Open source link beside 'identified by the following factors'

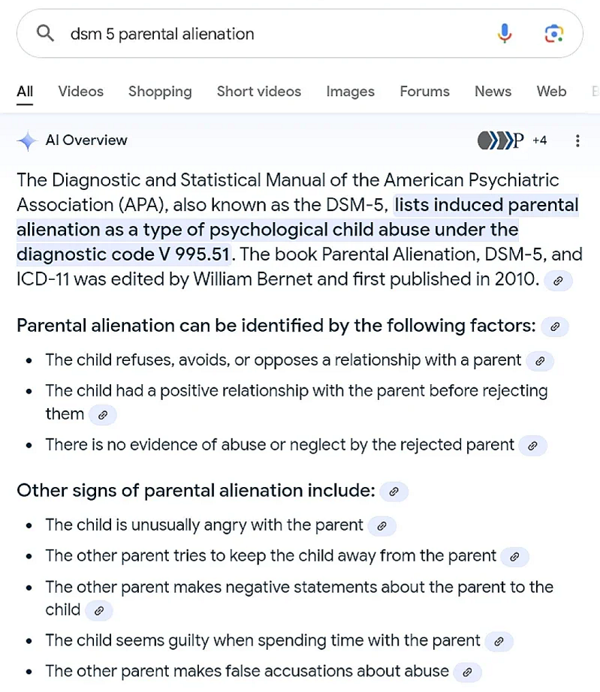click(x=555, y=326)
